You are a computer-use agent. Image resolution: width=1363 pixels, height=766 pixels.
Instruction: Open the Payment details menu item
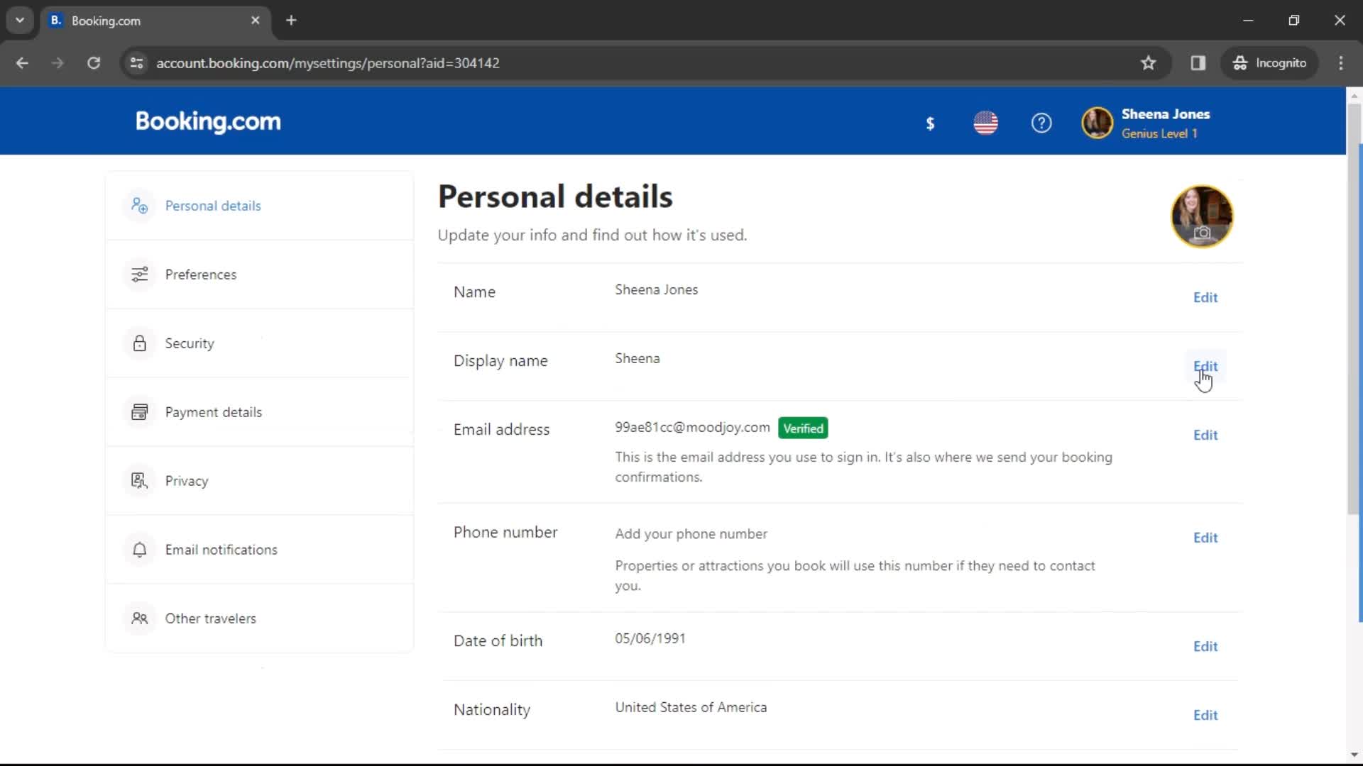pyautogui.click(x=260, y=412)
